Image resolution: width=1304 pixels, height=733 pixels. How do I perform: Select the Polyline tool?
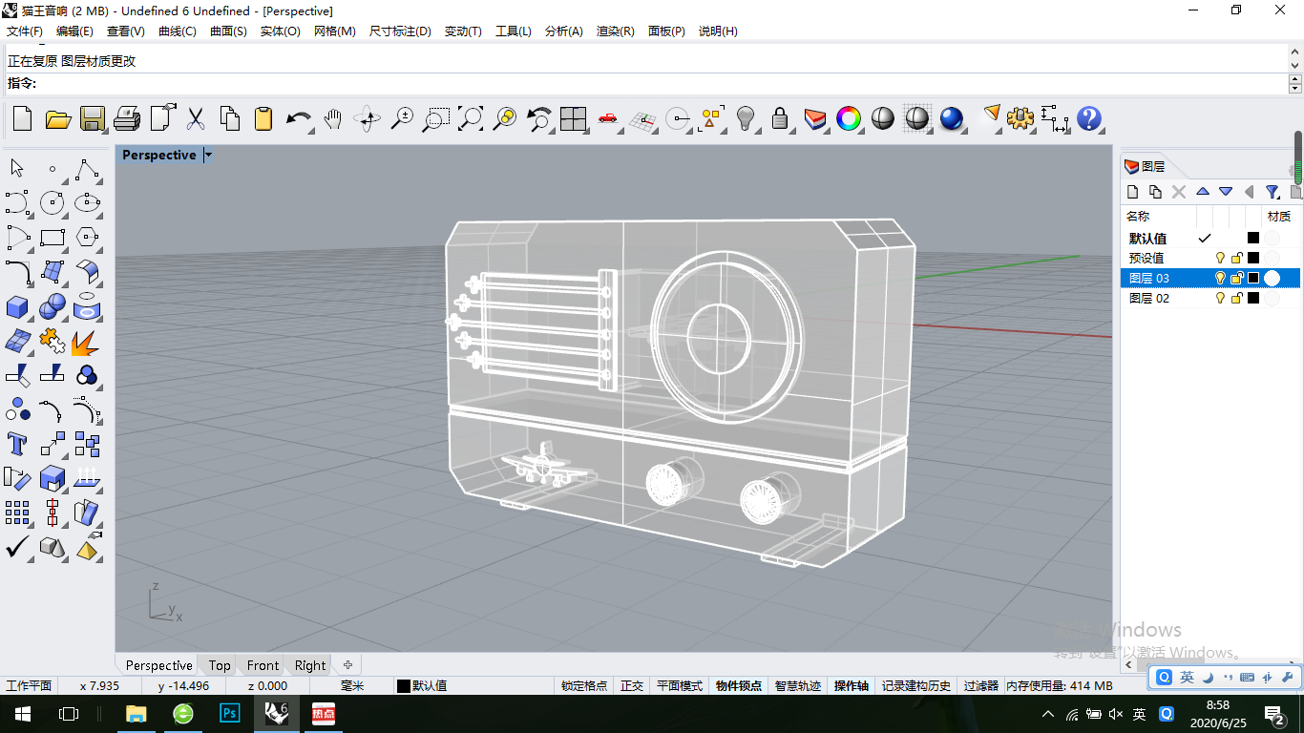coord(87,169)
